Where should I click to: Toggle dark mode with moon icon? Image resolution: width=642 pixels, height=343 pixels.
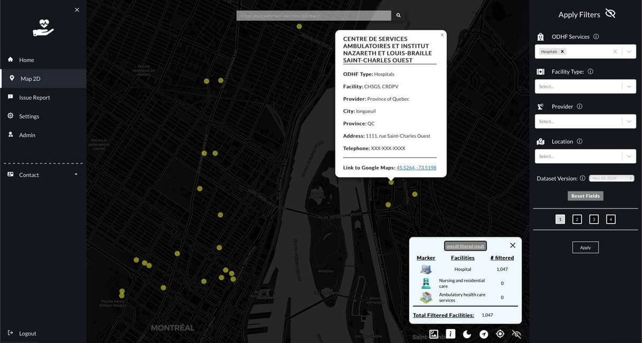(467, 334)
